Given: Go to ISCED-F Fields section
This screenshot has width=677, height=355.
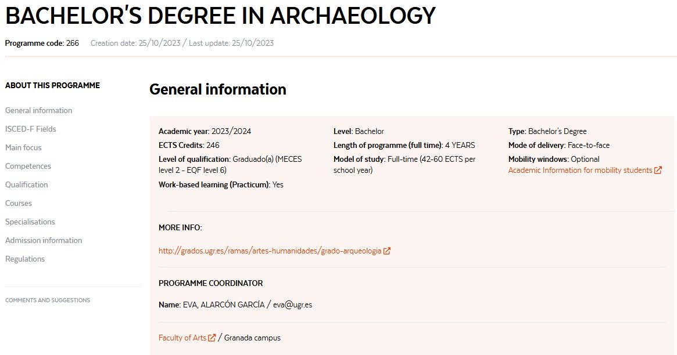Looking at the screenshot, I should 31,129.
